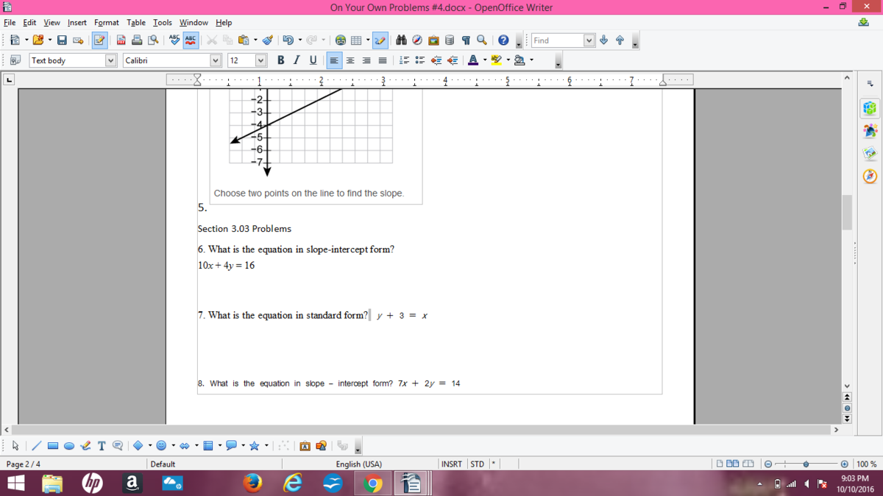Viewport: 883px width, 496px height.
Task: Open the Table menu
Action: 136,23
